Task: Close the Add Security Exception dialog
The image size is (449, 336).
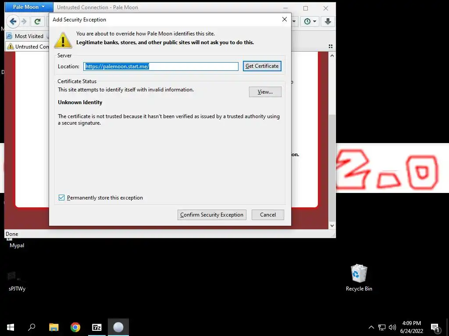Action: (284, 19)
